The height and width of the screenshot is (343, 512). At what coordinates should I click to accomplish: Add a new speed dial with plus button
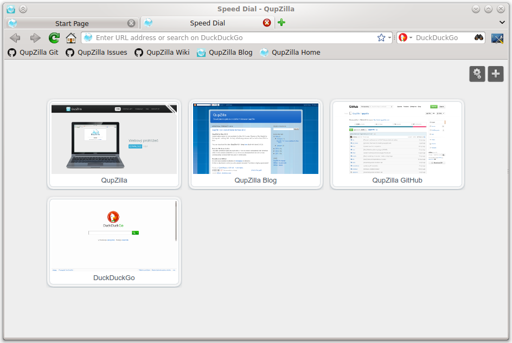pos(496,74)
